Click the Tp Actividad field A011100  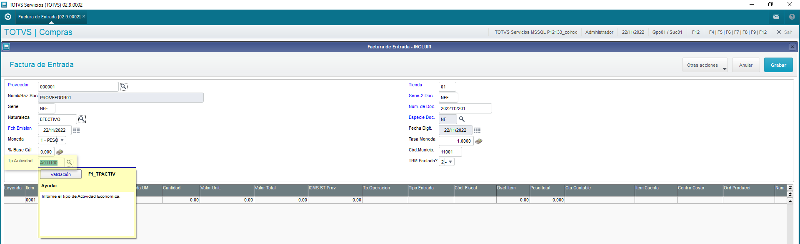click(x=52, y=163)
